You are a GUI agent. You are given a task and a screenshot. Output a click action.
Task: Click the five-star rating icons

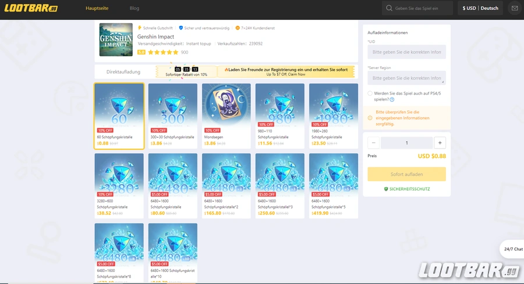(x=163, y=52)
